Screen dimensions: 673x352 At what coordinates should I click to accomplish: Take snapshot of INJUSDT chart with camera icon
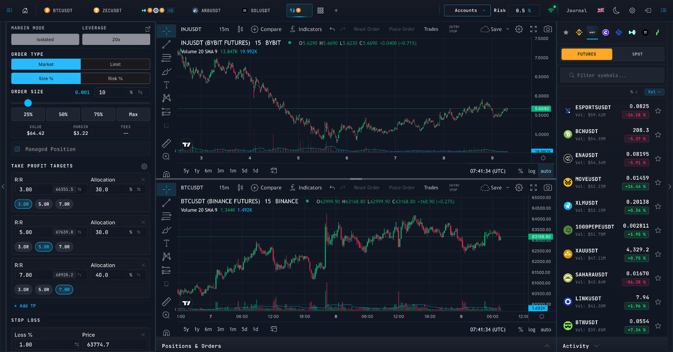click(x=548, y=29)
